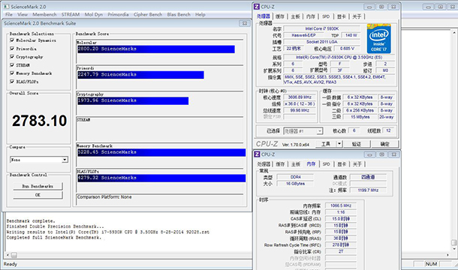
Task: Click the 'Socket 2011 LGA' value
Action: [322, 42]
